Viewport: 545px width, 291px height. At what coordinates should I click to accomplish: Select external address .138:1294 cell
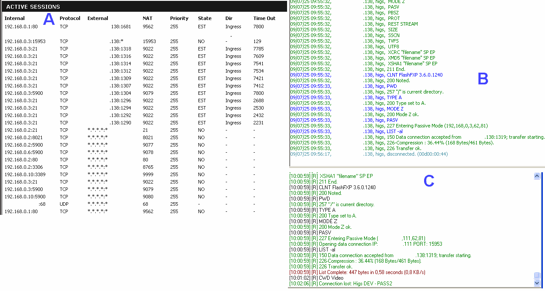click(x=120, y=108)
